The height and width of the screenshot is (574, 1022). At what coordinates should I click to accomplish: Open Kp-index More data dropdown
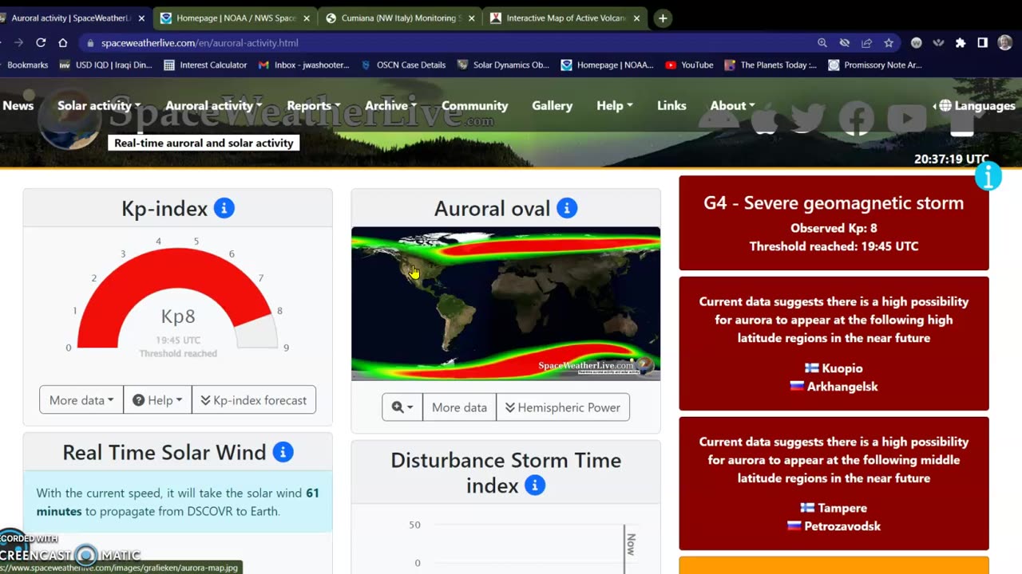click(81, 400)
